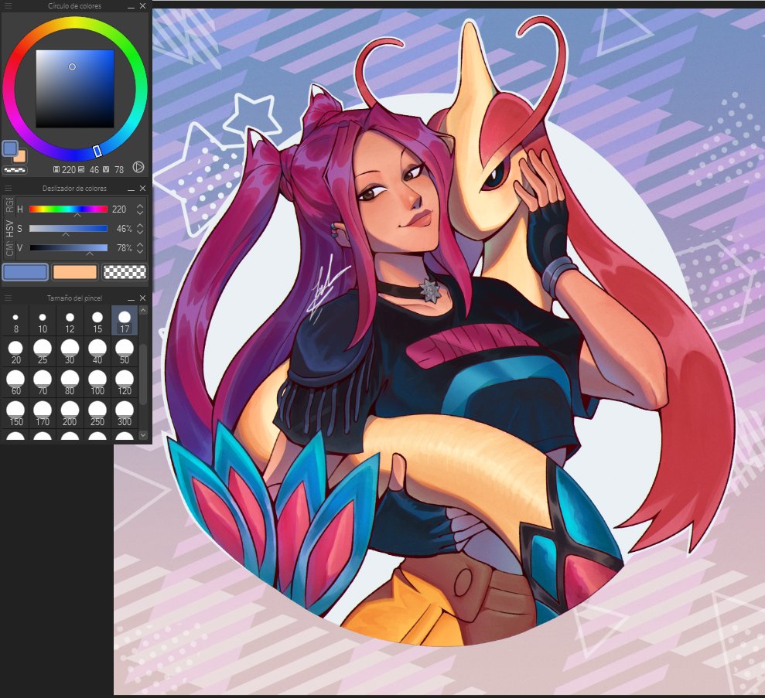Minimize the Deslizador de colores panel
Viewport: 765px width, 698px height.
click(x=131, y=189)
